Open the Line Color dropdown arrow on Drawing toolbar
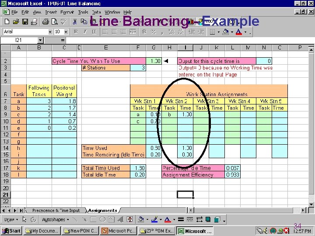This screenshot has width=315, height=236. coord(161,219)
